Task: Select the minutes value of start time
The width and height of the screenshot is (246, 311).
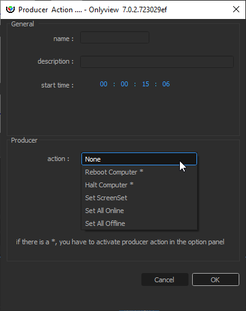Action: point(124,84)
